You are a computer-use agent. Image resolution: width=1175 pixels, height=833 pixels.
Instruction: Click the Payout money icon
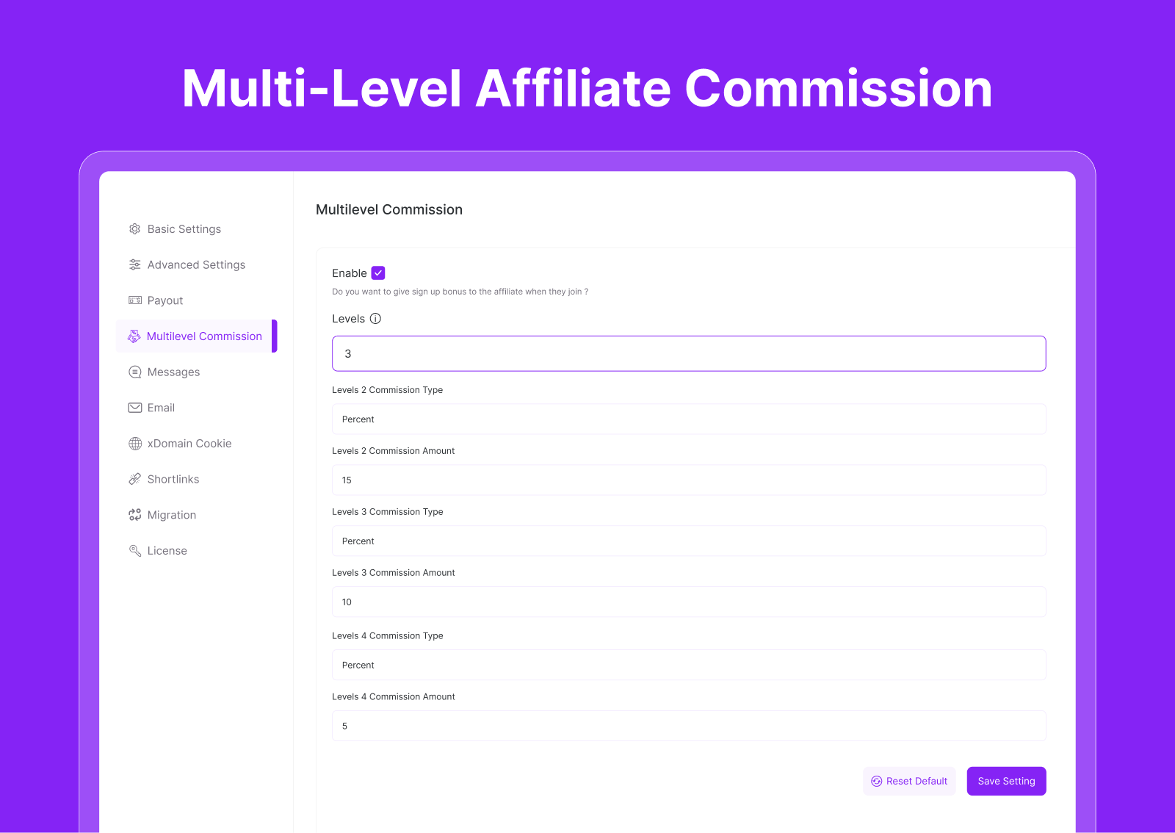click(135, 300)
